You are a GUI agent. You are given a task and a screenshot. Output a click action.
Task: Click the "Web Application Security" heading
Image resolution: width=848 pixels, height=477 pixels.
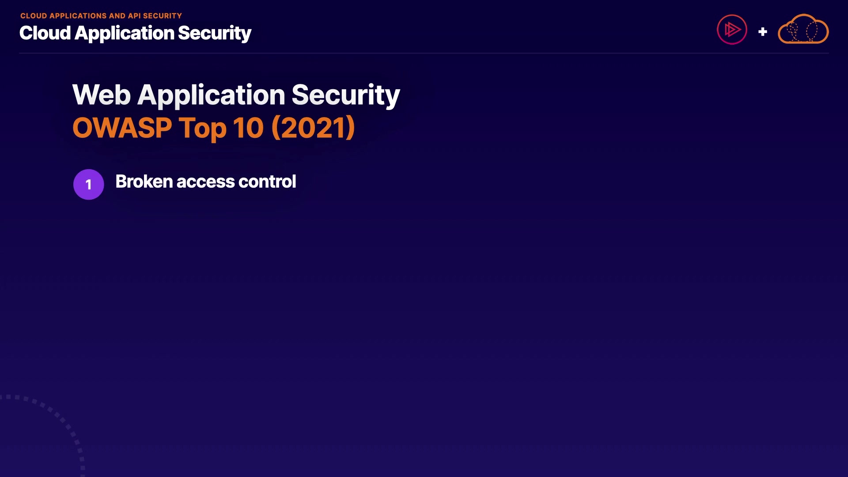pyautogui.click(x=236, y=95)
